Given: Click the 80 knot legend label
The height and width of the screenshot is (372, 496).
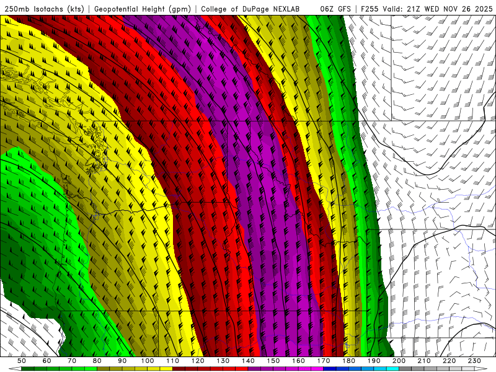Looking at the screenshot, I should click(x=97, y=361).
